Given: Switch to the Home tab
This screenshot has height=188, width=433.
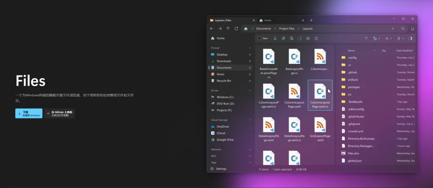Looking at the screenshot, I should tap(281, 20).
